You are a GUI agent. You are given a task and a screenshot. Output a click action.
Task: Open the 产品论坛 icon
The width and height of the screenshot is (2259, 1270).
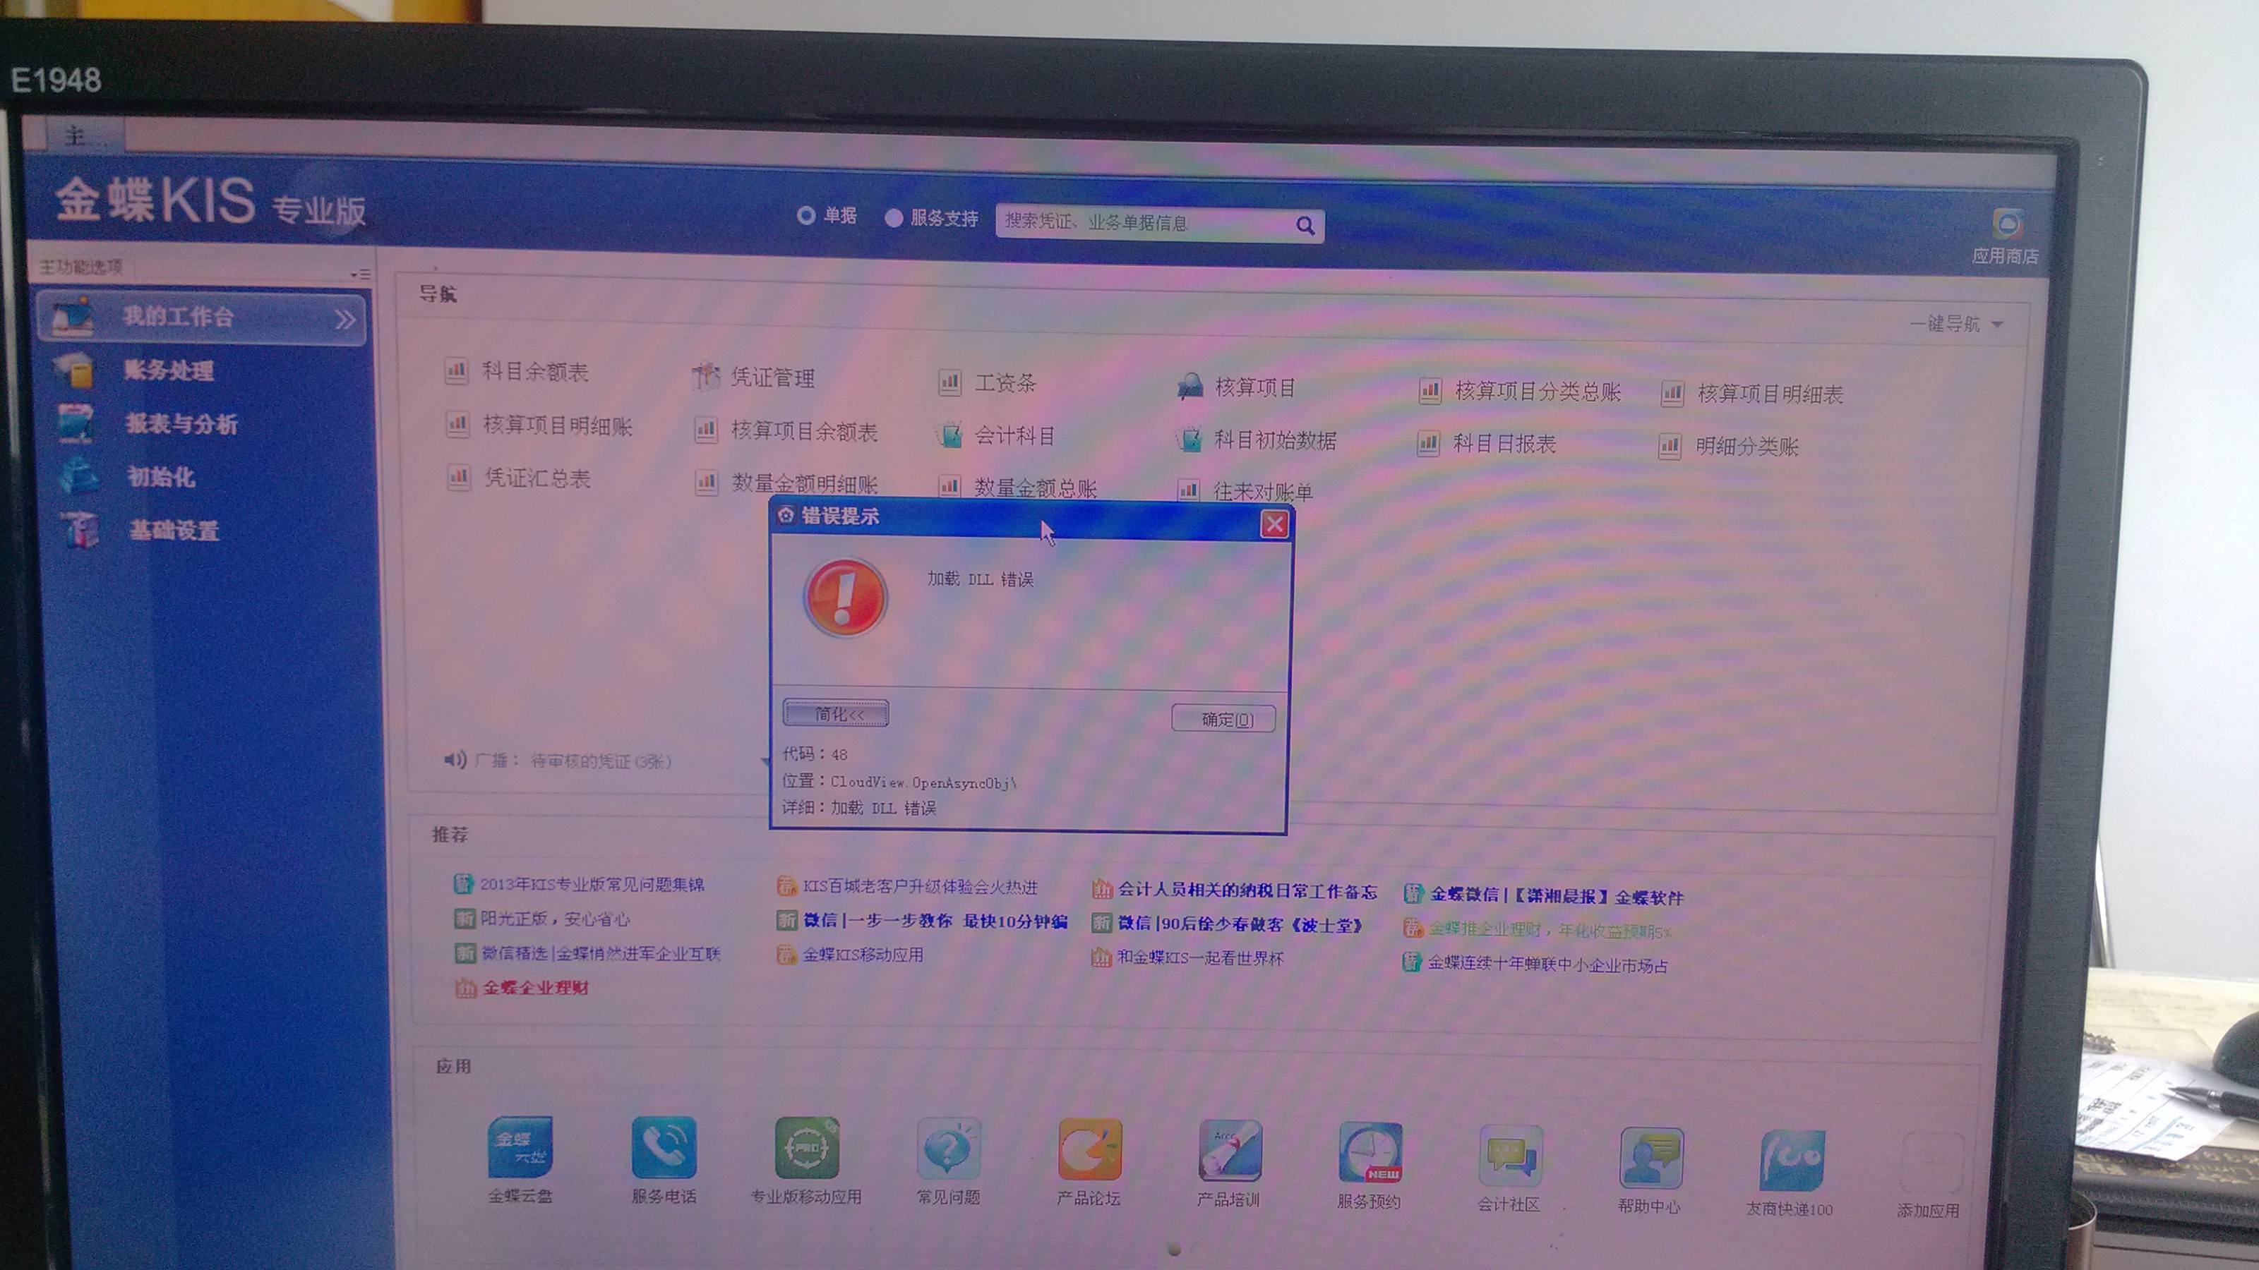pyautogui.click(x=1090, y=1150)
